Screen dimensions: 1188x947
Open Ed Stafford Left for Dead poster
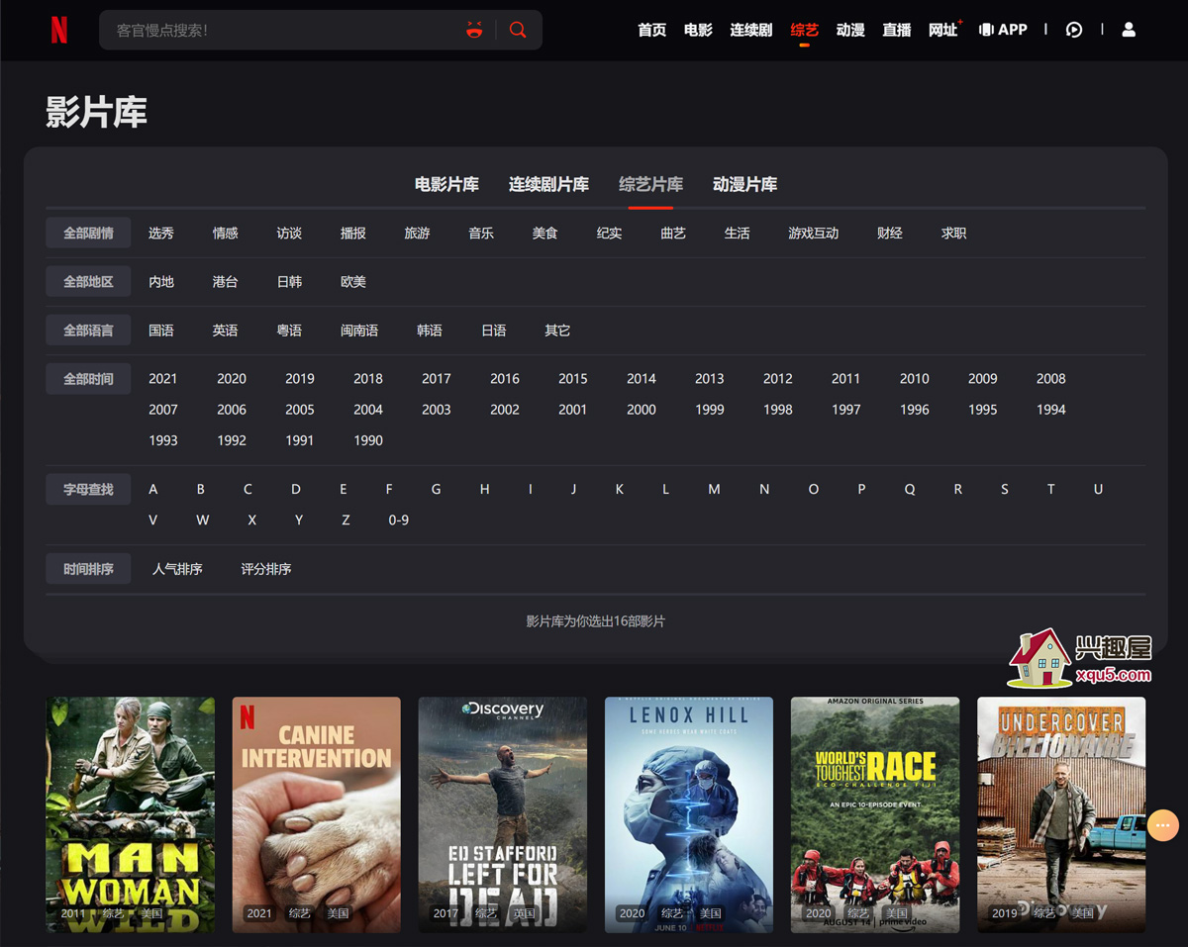tap(503, 814)
